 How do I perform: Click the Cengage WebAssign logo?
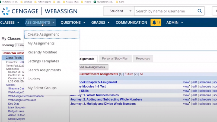coord(40,11)
